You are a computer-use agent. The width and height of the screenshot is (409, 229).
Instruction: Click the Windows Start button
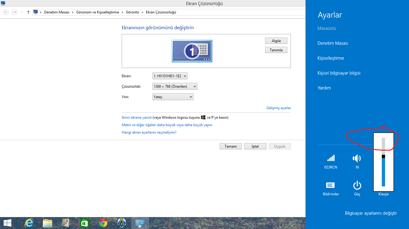click(x=7, y=223)
